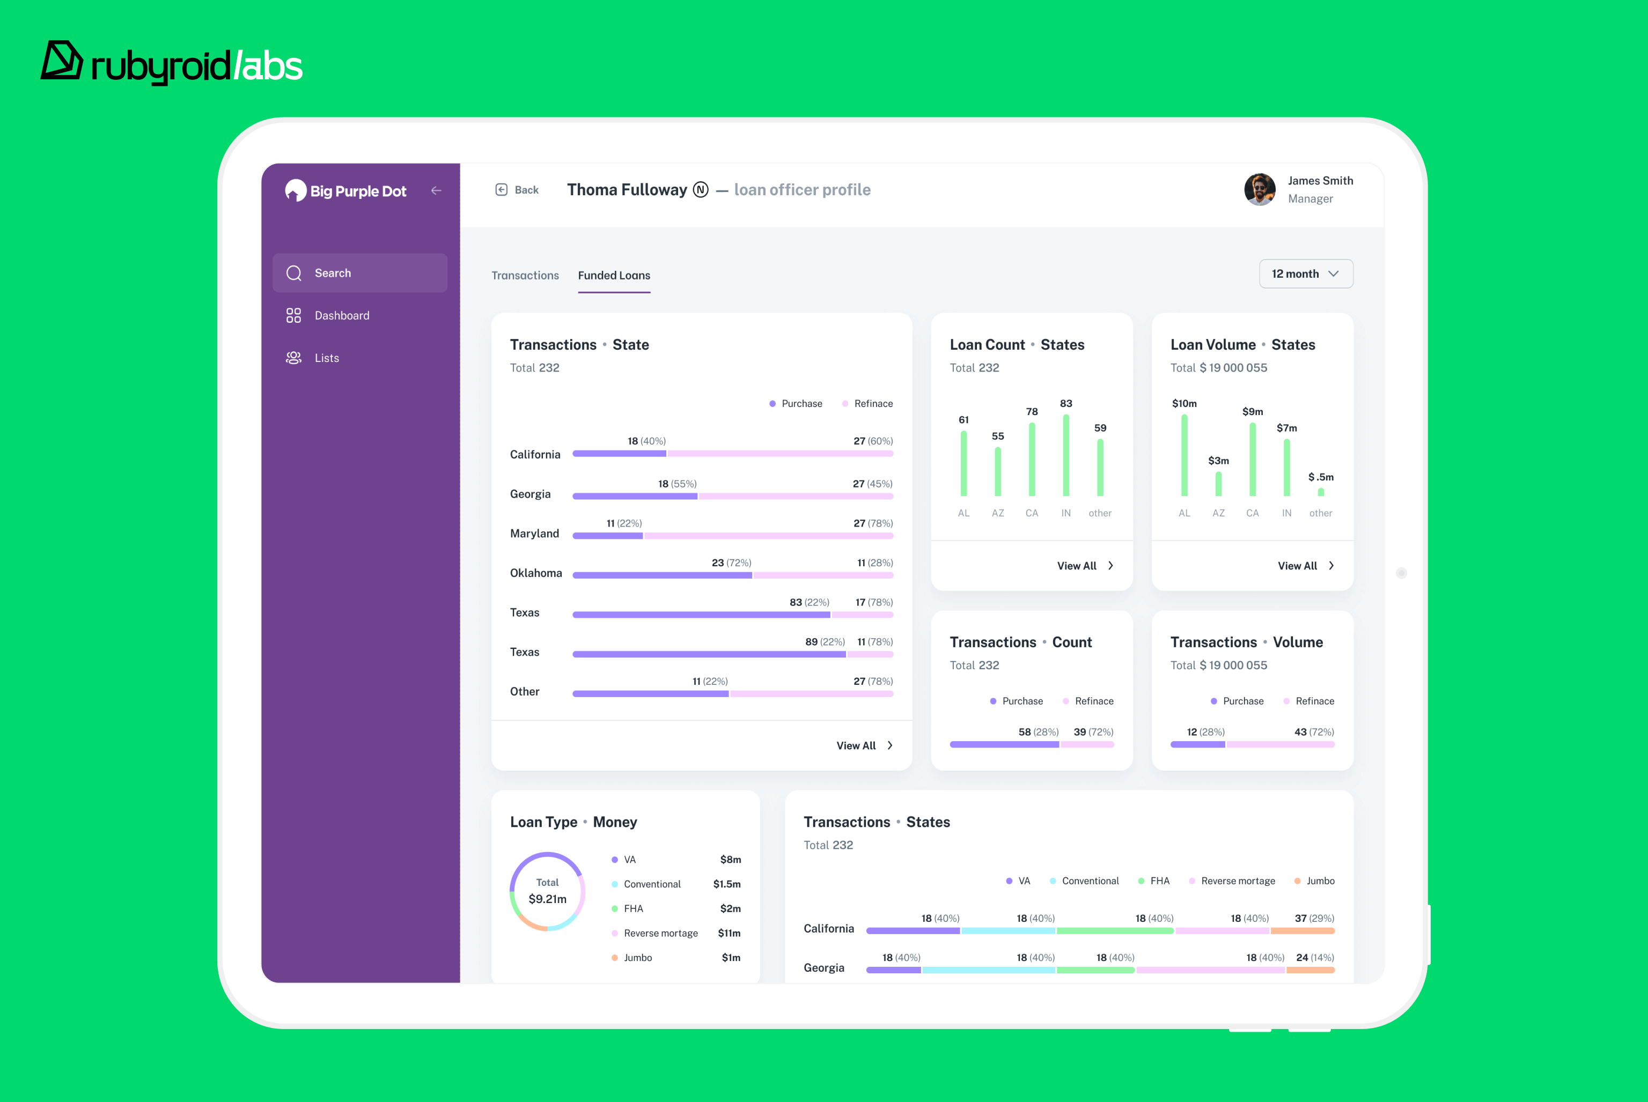Click the Back arrow icon in header

coord(501,190)
